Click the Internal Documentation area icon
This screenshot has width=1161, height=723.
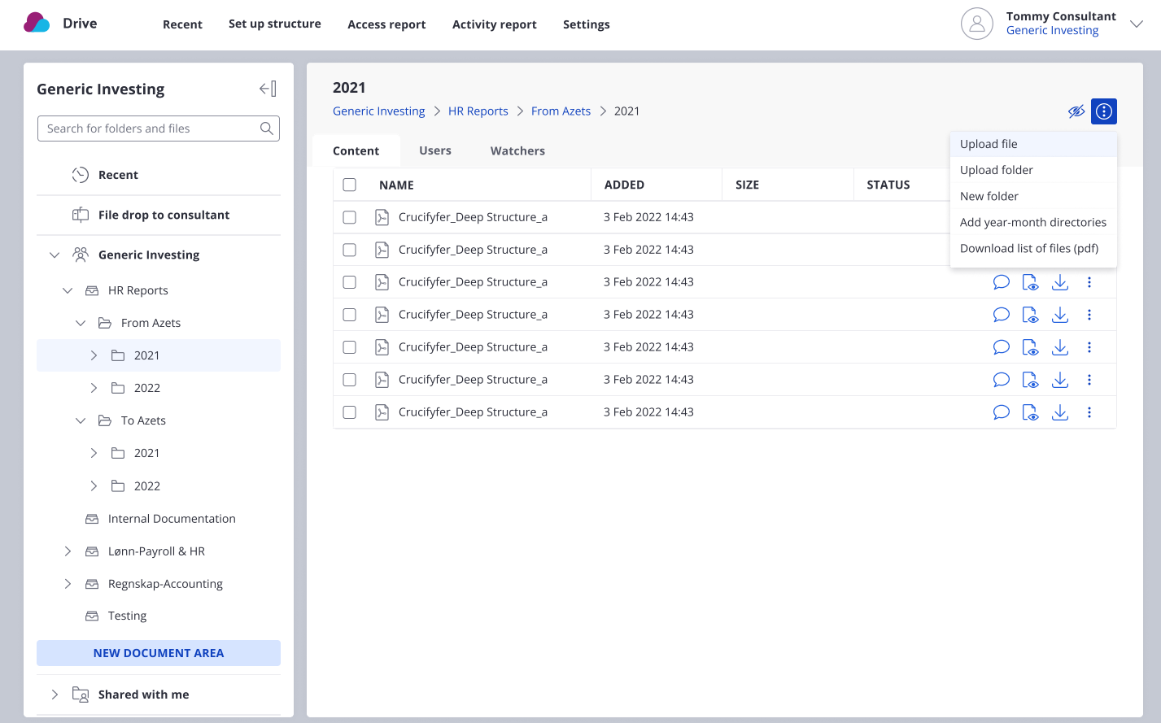click(92, 519)
